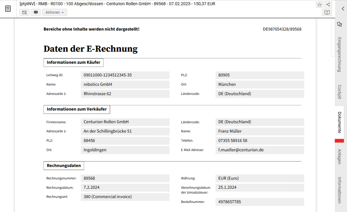Collapse the side panel with chevron arrow
347x212 pixels.
pyautogui.click(x=343, y=8)
